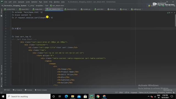Click the cart_details.html breadcrumb
Screen dimensions: 176x99
[x=57, y=5]
